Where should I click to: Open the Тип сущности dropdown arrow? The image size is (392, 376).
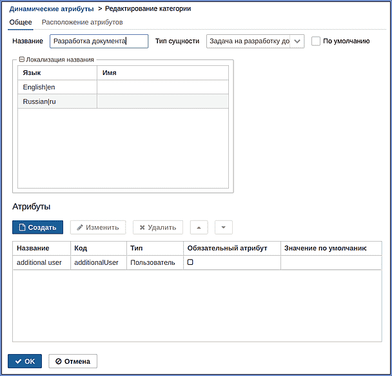click(x=297, y=41)
